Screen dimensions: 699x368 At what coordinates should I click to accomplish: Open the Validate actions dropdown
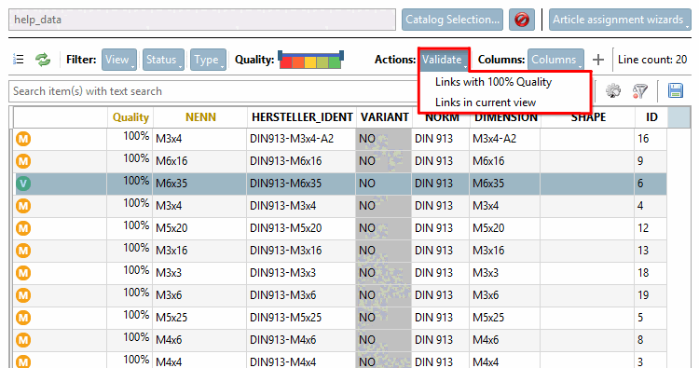[444, 60]
